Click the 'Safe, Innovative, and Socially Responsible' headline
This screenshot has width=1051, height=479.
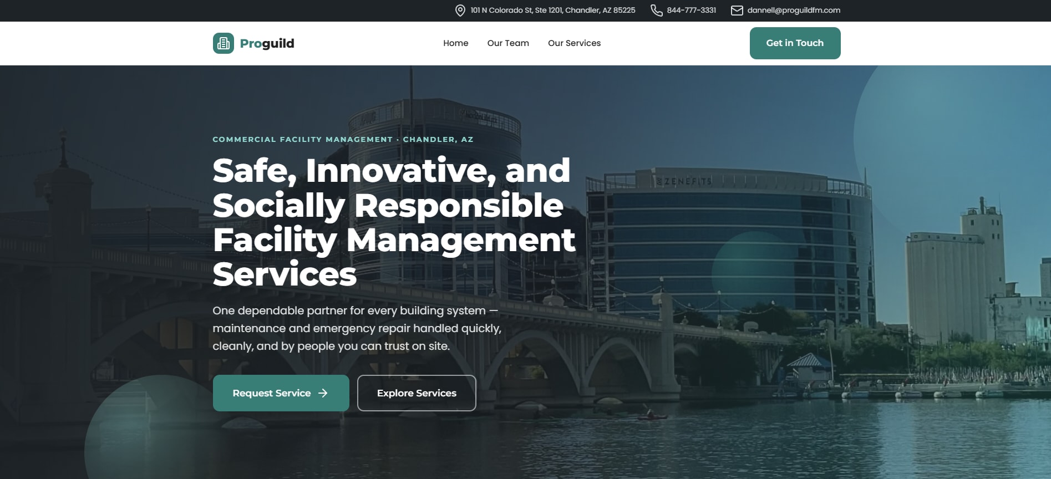394,222
